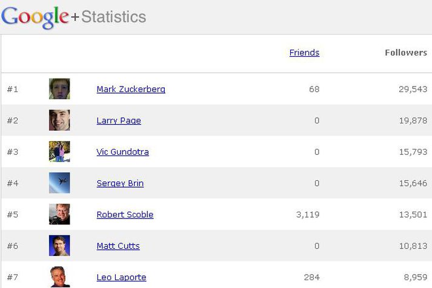Open Leo Laporte's profile photo
The height and width of the screenshot is (288, 432).
pyautogui.click(x=59, y=277)
